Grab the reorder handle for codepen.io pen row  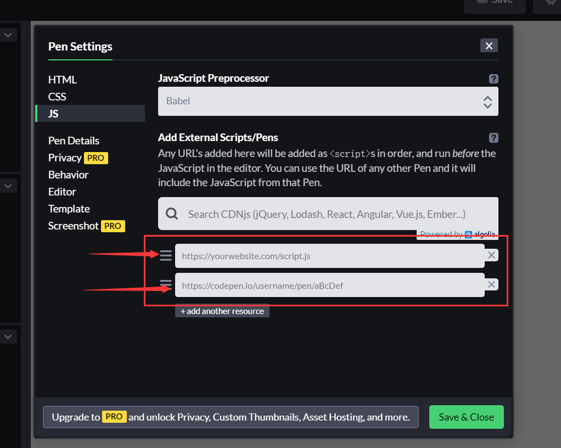click(166, 285)
